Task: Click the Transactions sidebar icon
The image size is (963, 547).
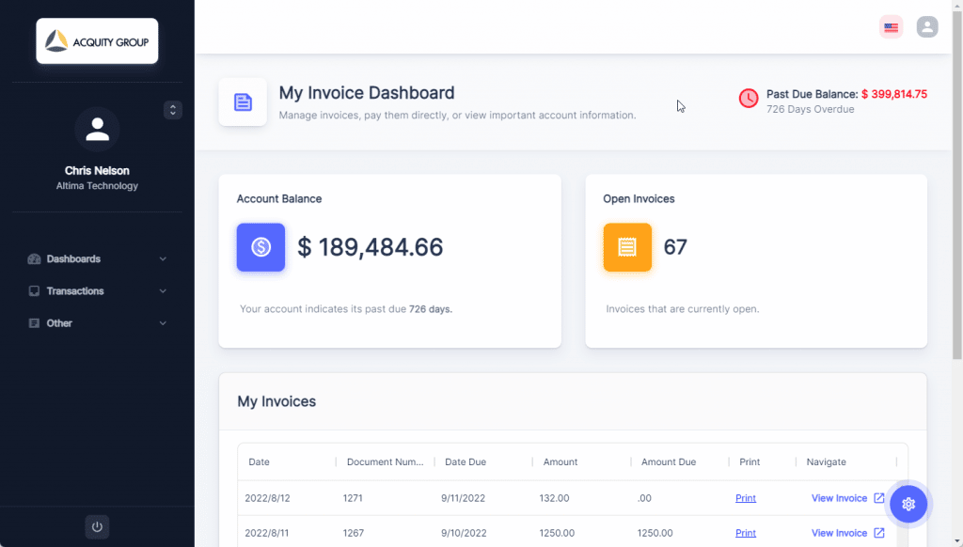Action: pos(36,290)
